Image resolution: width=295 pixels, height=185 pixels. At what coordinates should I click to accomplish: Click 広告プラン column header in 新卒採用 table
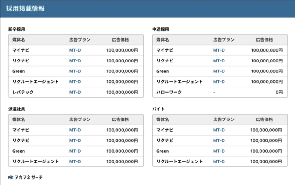[x=80, y=40]
